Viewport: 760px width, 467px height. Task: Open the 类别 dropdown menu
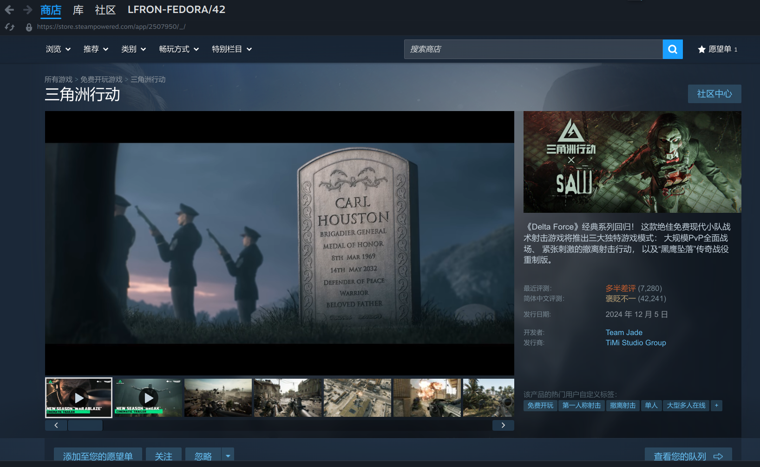click(x=133, y=49)
